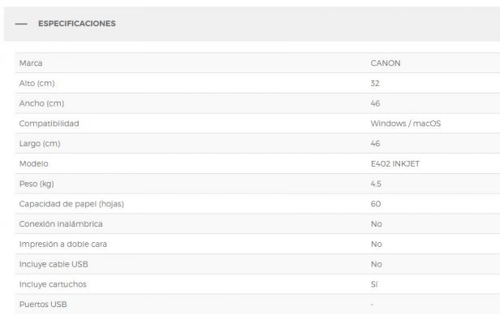Click the Ancho (cm) label

41,103
